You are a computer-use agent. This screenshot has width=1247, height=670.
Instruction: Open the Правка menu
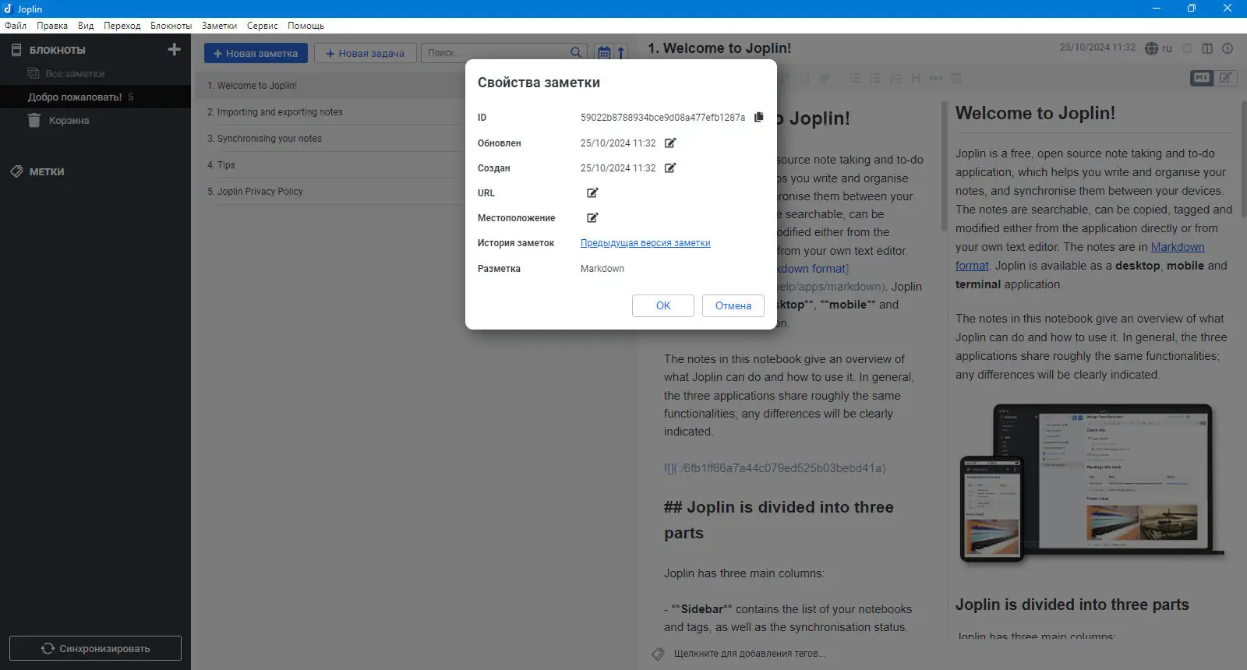click(52, 26)
